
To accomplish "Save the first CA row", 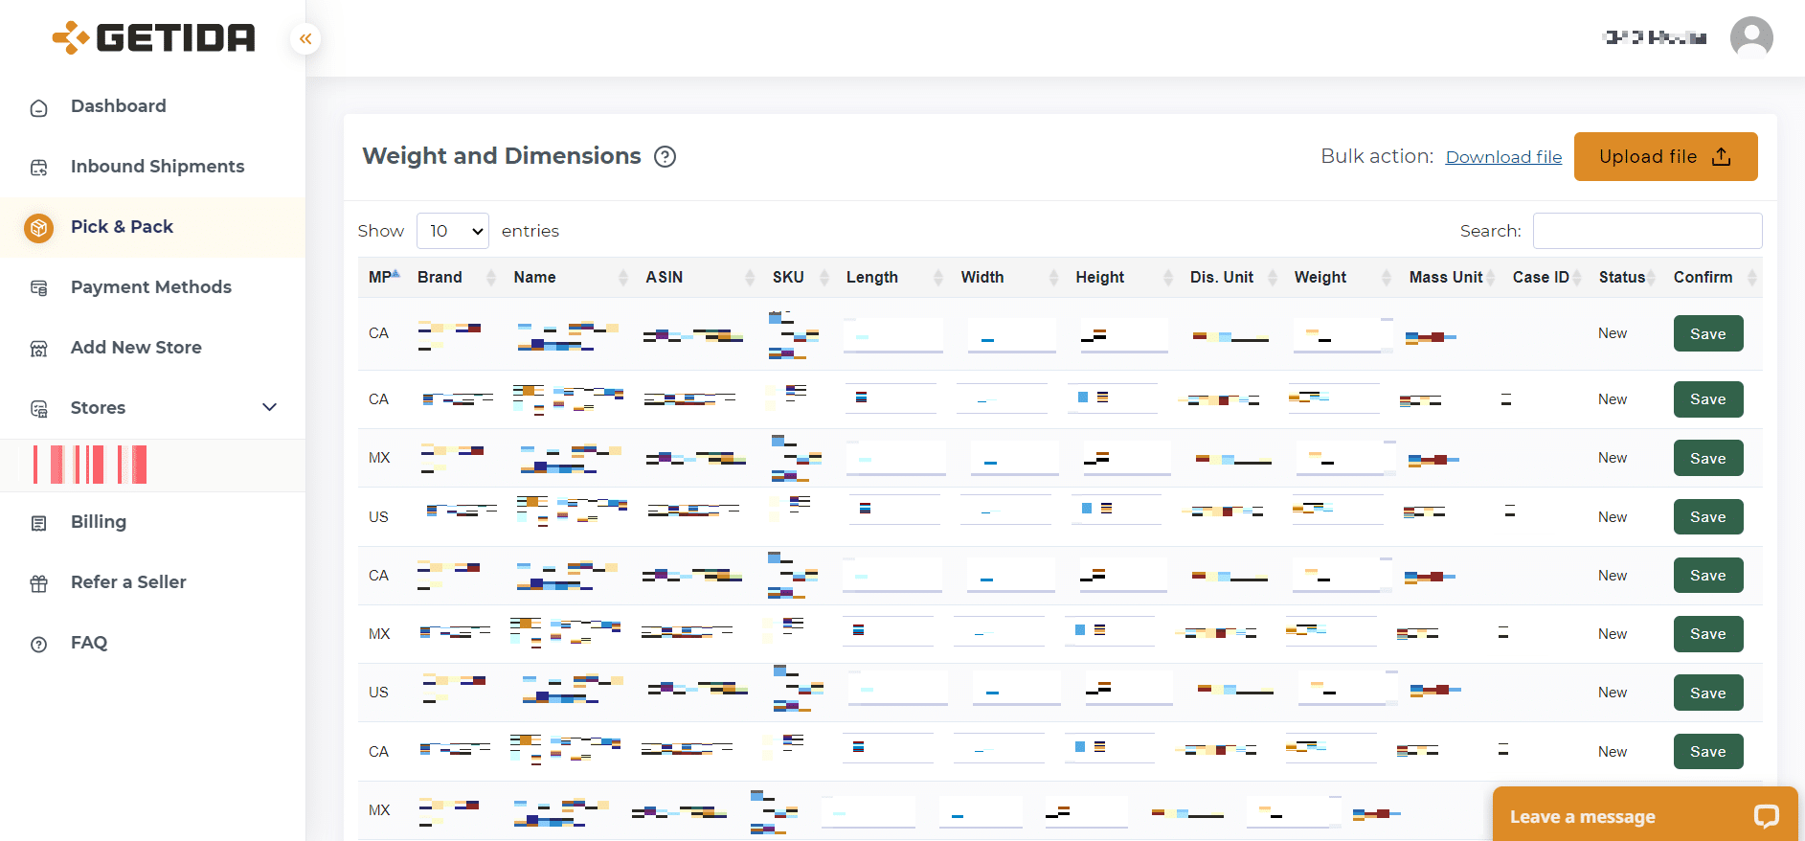I will click(x=1707, y=333).
